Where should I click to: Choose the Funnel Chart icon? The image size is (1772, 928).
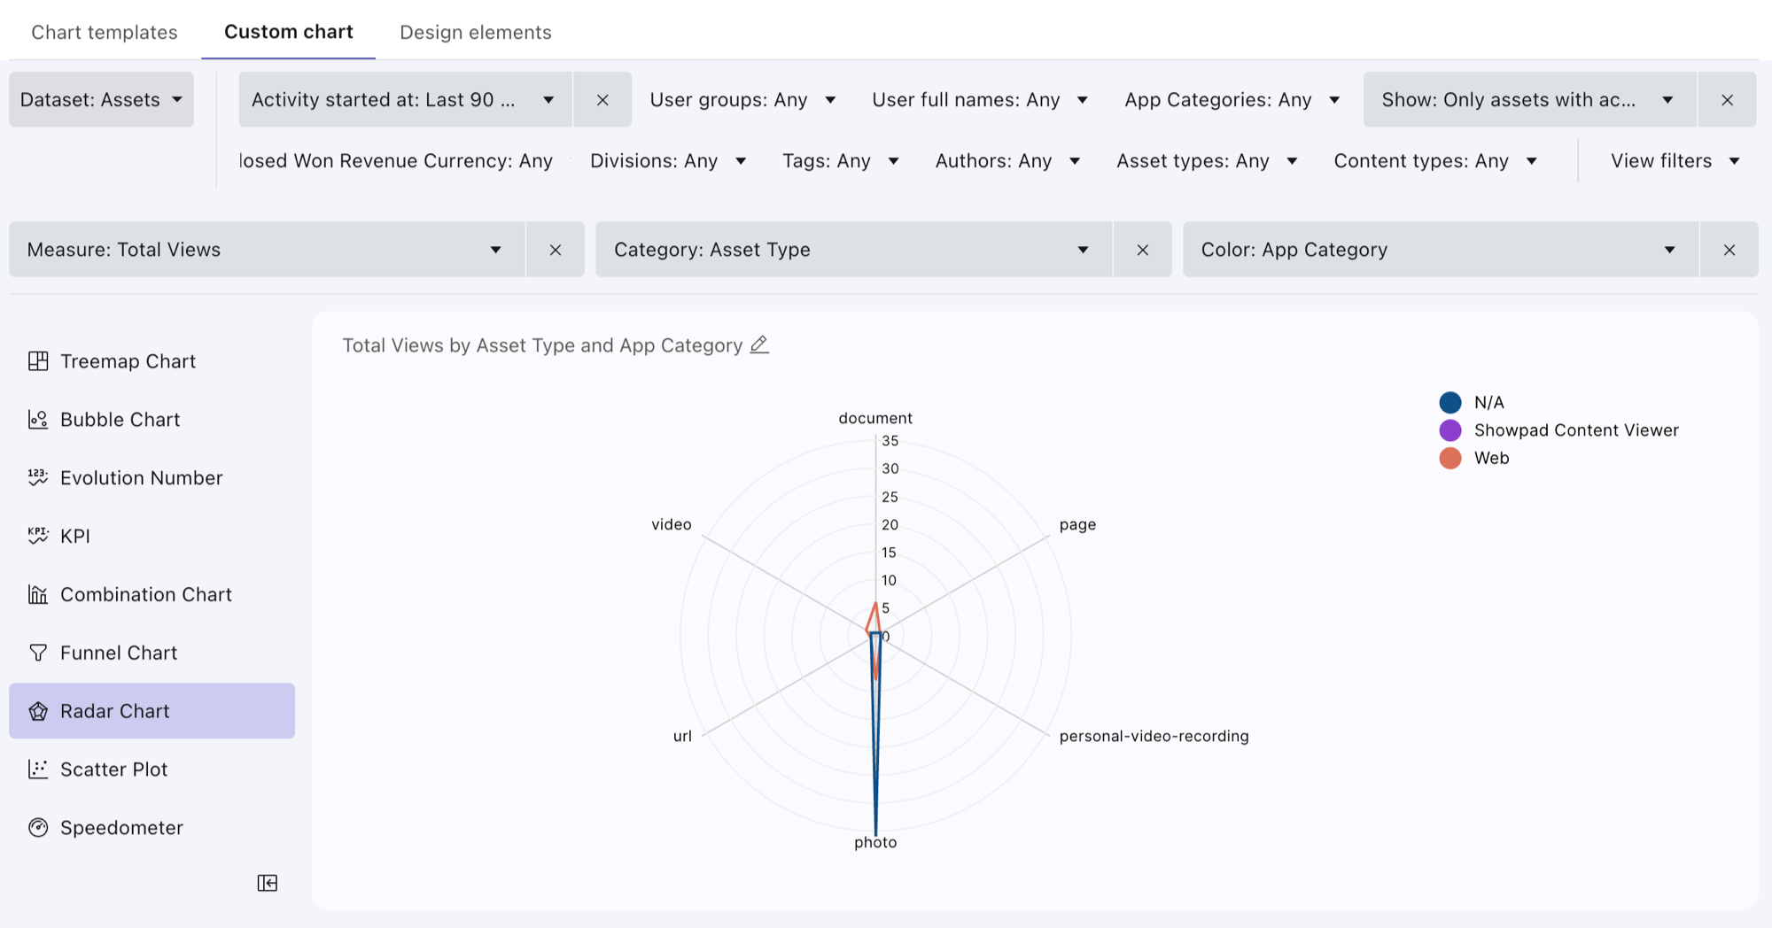click(38, 653)
